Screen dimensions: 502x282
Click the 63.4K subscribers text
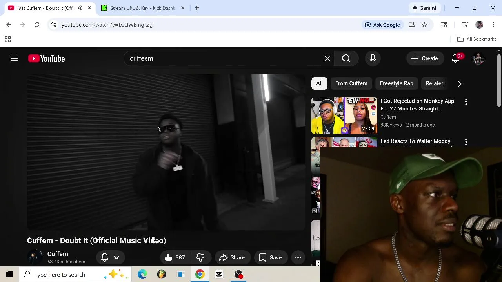point(66,262)
